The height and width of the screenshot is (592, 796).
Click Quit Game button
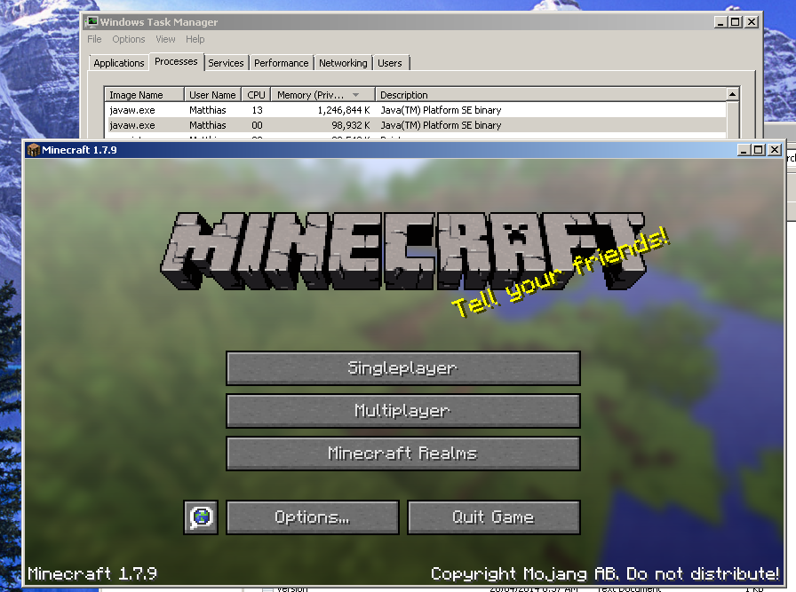pos(493,517)
